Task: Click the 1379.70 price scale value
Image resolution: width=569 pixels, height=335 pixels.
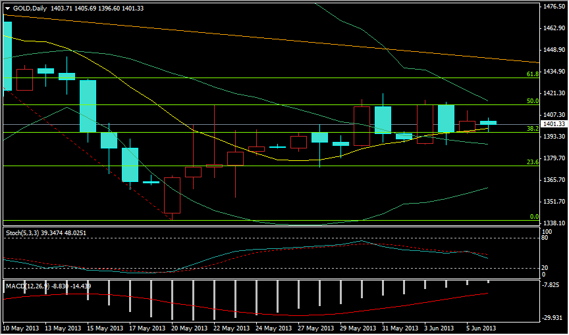Action: tap(554, 158)
